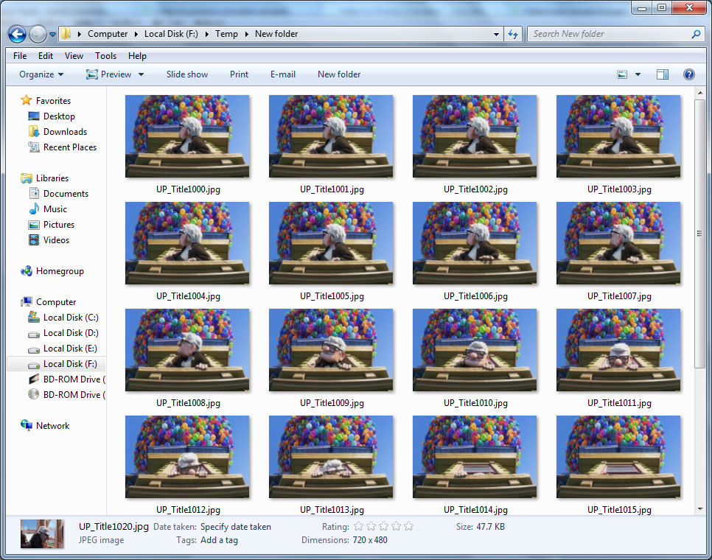Screen dimensions: 712x560
Task: Click Temp in the address breadcrumb
Action: coord(226,34)
